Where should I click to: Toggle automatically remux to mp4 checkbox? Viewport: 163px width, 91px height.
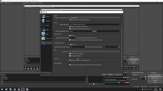click(x=70, y=29)
